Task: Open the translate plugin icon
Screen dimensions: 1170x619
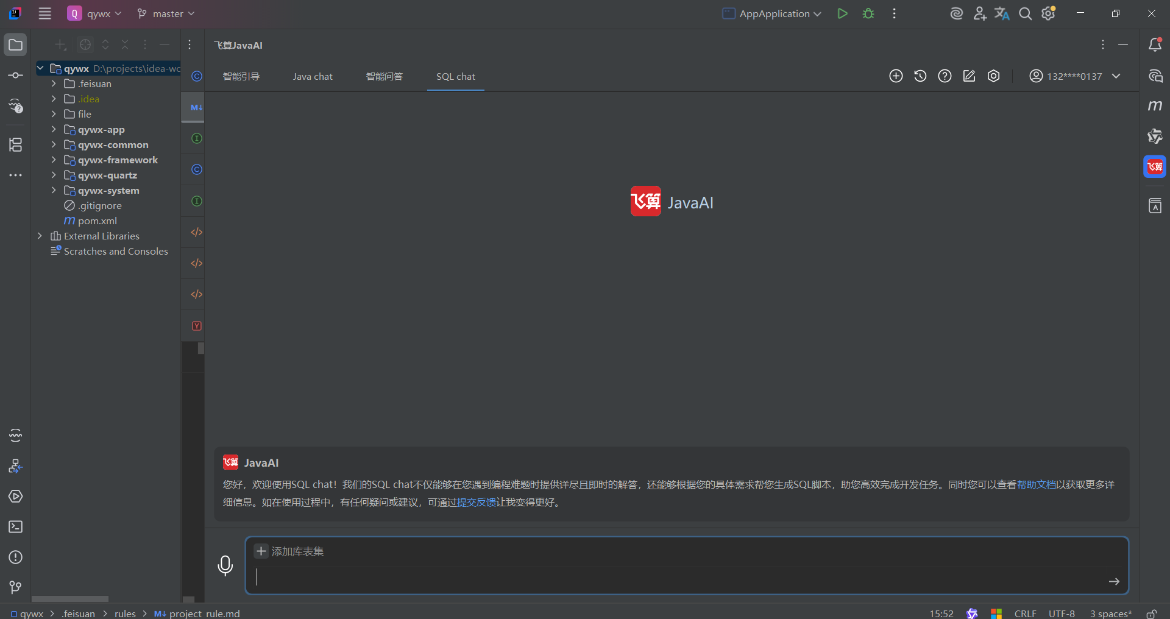Action: 1002,13
